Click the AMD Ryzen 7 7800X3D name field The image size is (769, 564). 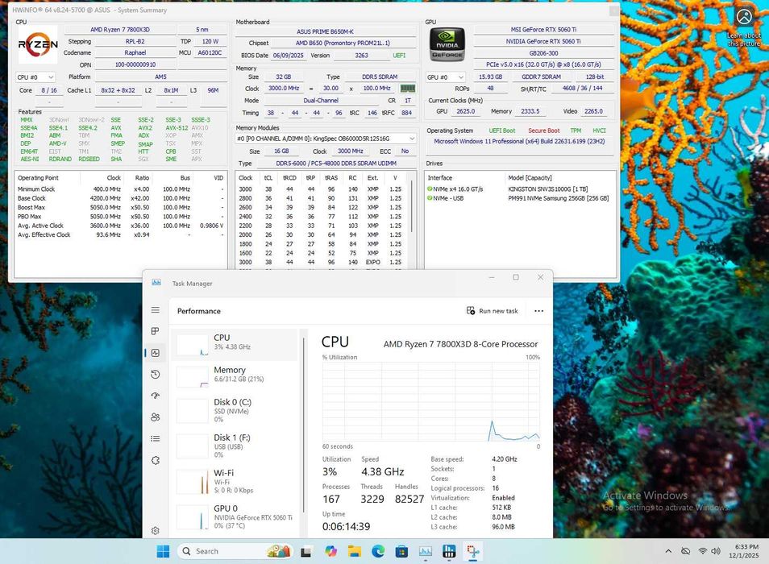(x=119, y=29)
